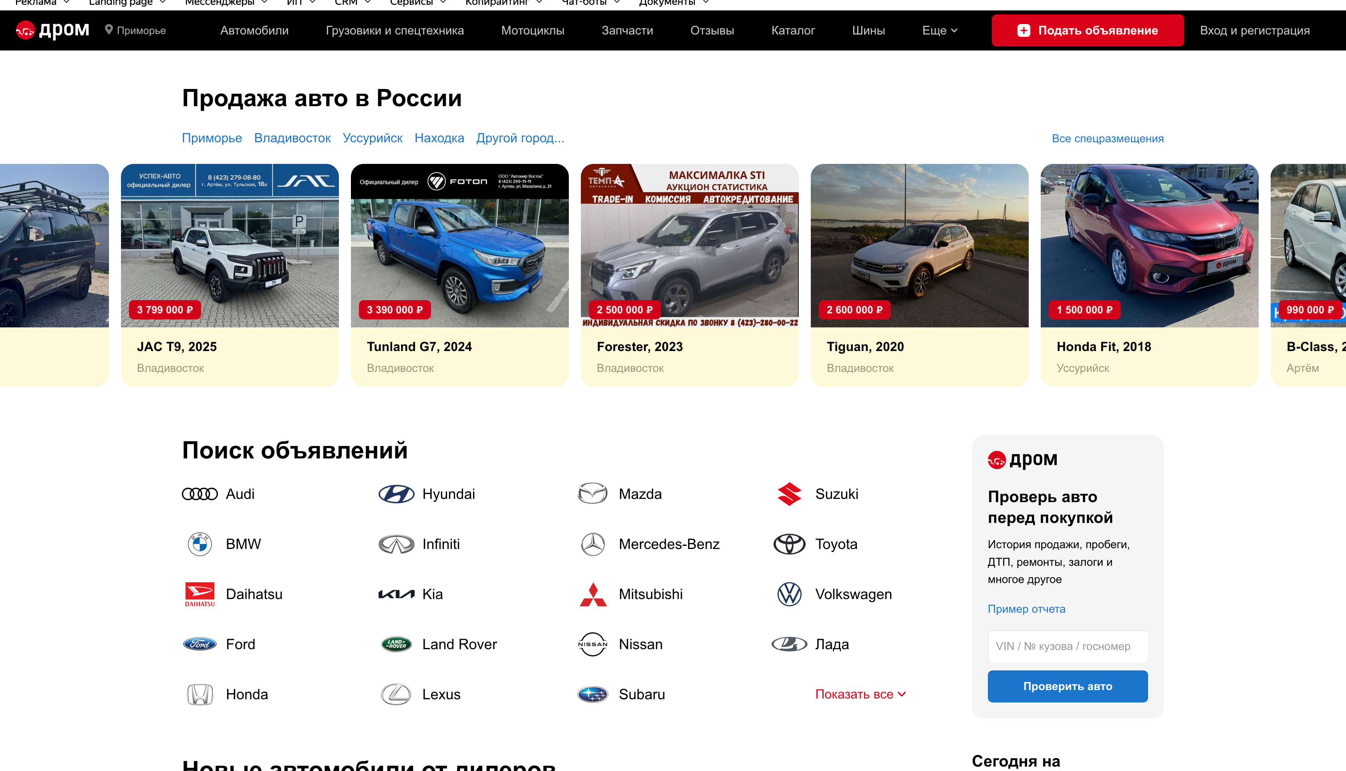Screen dimensions: 1346x771
Task: Open the Сервисы dropdown
Action: [417, 3]
